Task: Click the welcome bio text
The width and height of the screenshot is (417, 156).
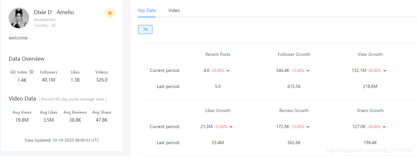Action: point(18,38)
